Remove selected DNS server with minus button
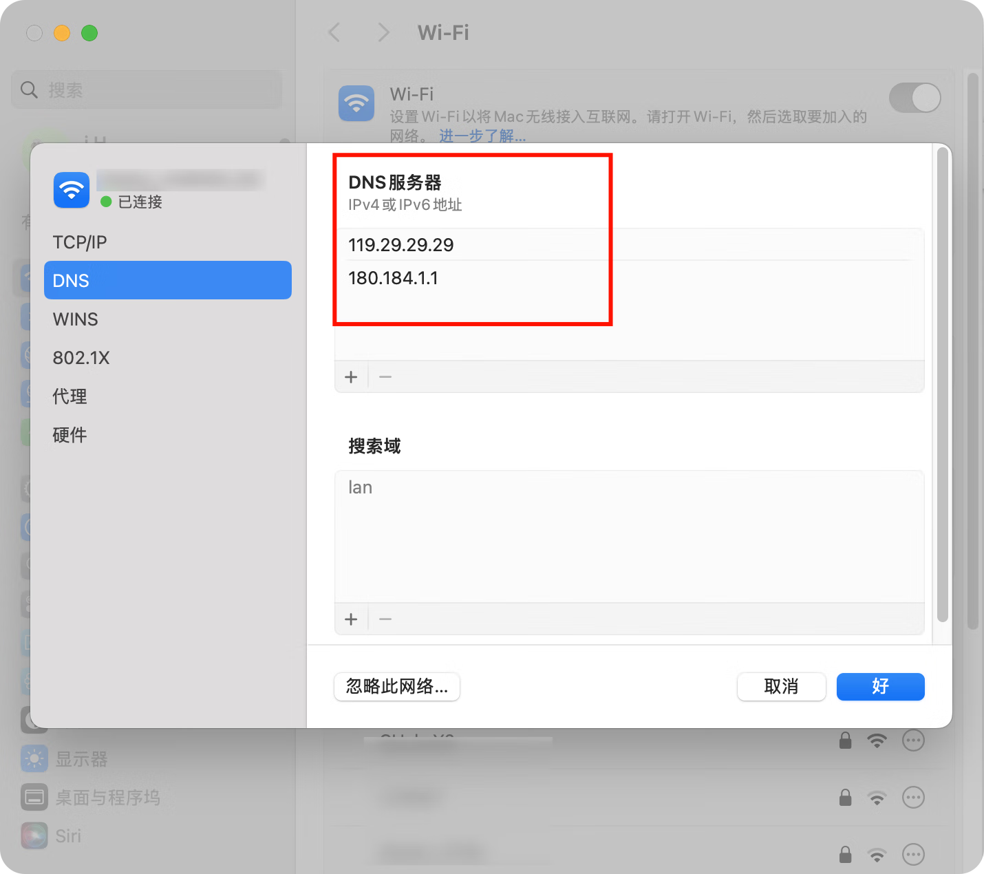 (x=385, y=377)
